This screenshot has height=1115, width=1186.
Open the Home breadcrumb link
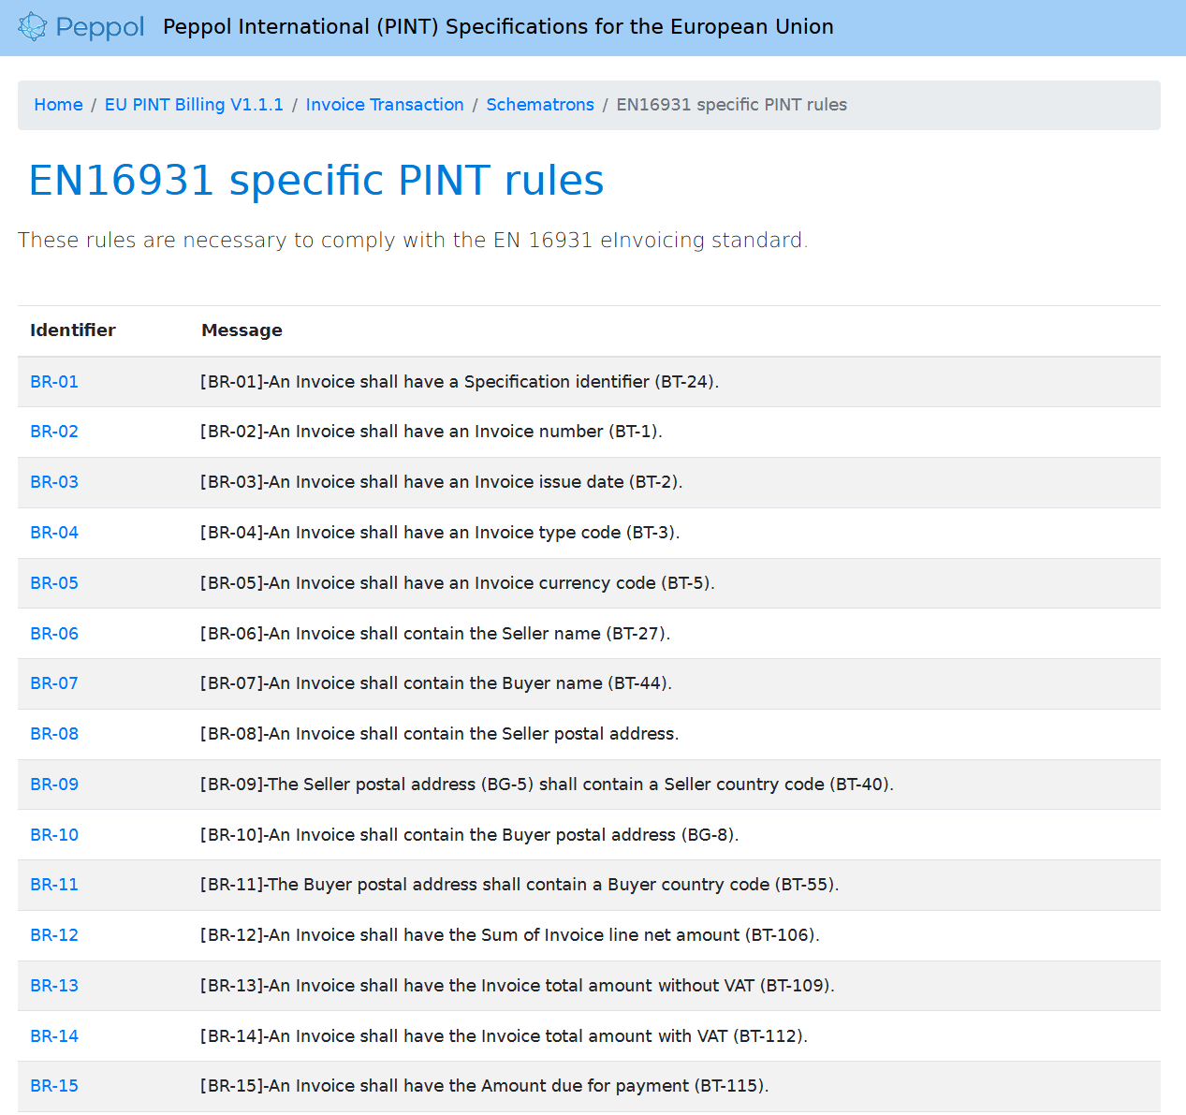(x=58, y=105)
